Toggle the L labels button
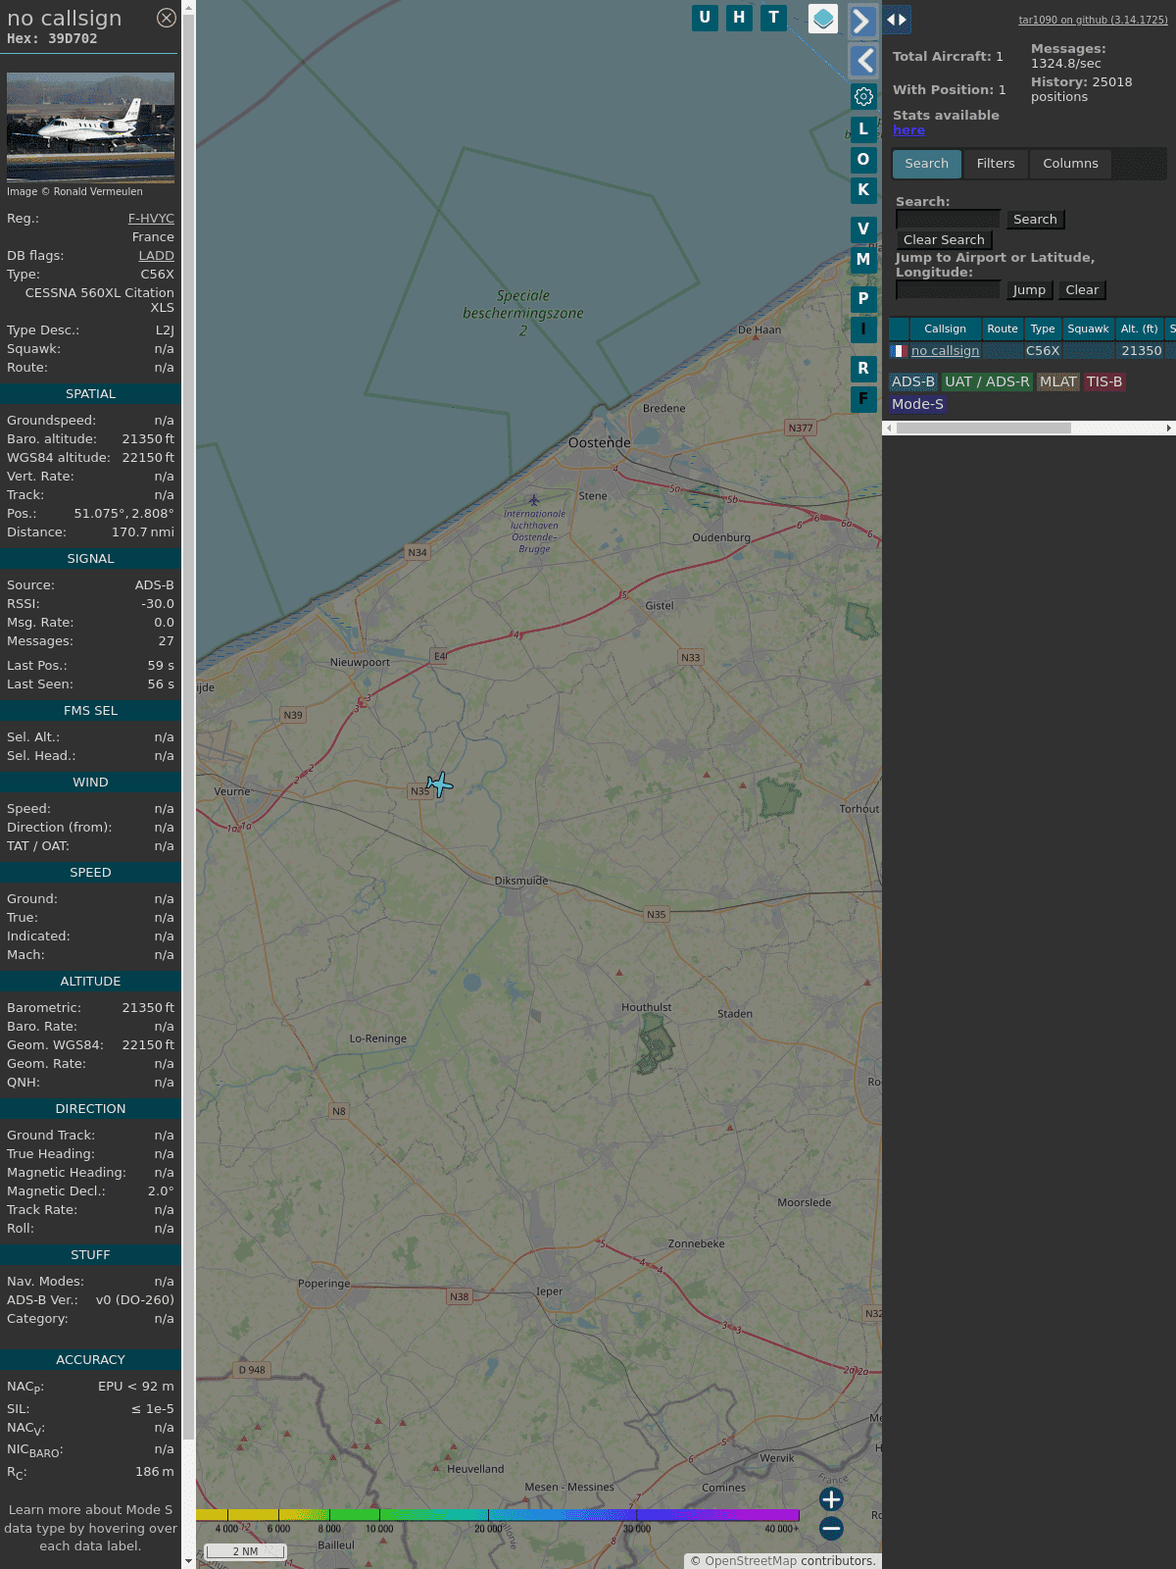 tap(863, 129)
